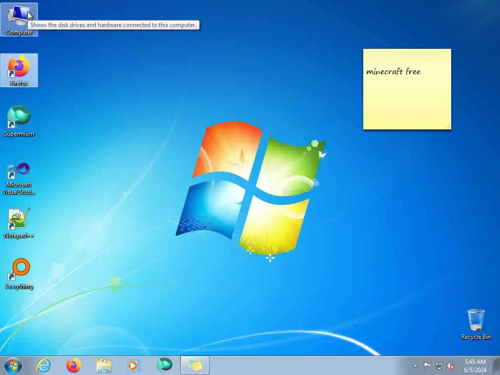Click the Show desktop button on the taskbar edge
500x375 pixels.
click(497, 365)
